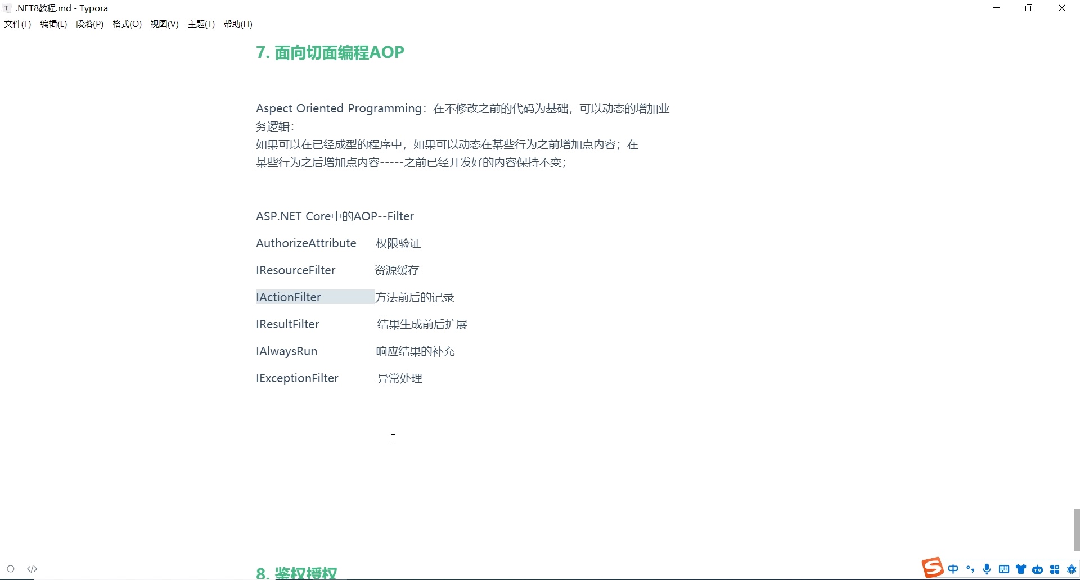Click the Typora app icon in title bar
The height and width of the screenshot is (580, 1080).
coord(7,8)
